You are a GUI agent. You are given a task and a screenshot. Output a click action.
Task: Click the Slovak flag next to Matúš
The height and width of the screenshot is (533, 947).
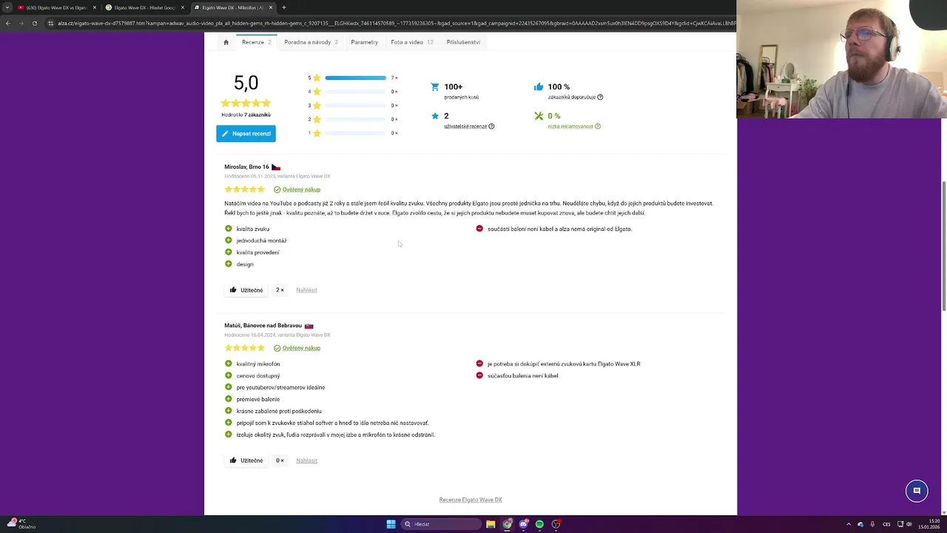pyautogui.click(x=309, y=326)
